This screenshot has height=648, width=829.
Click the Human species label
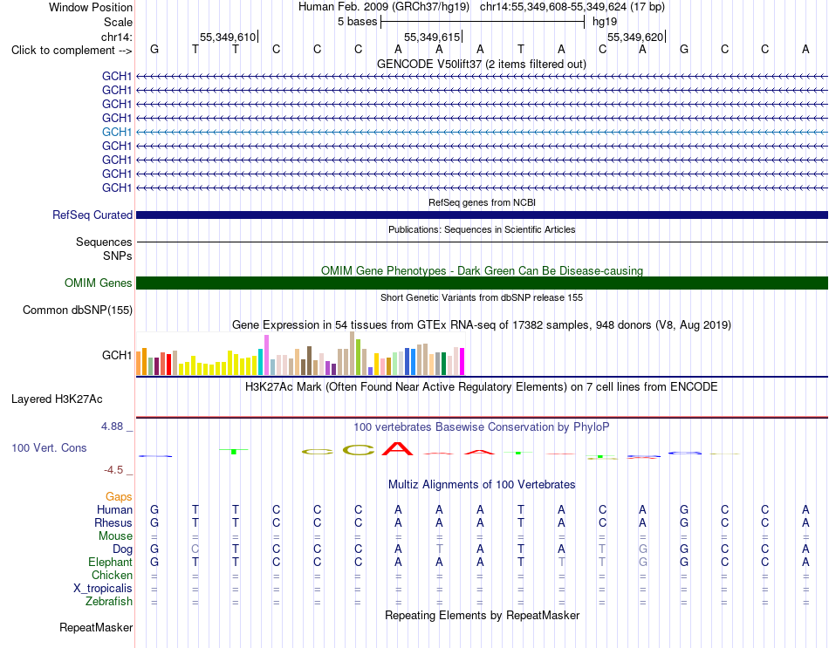point(114,509)
